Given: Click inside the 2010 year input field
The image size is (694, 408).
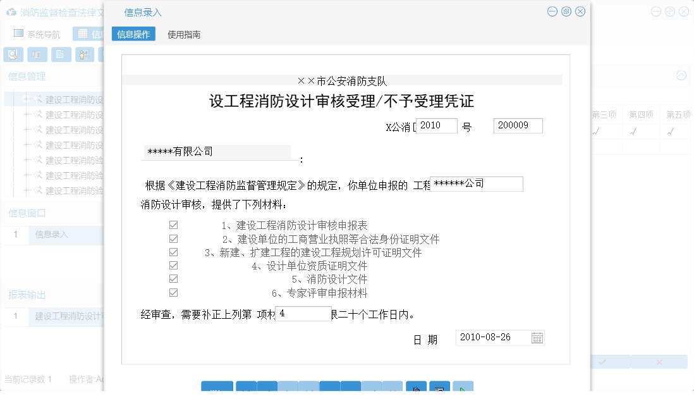Looking at the screenshot, I should [x=436, y=125].
